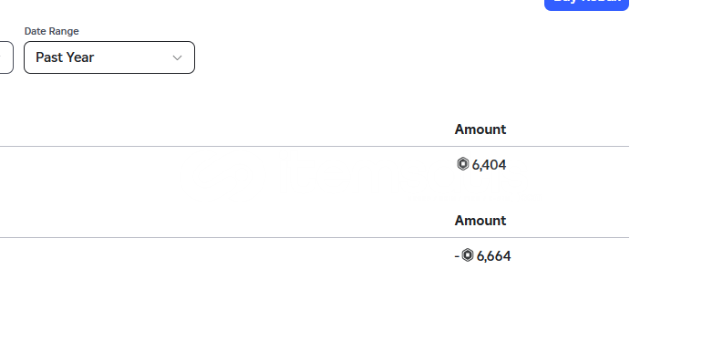Click the Robux icon beside 6,404
Screen dimensions: 723x352
(462, 164)
